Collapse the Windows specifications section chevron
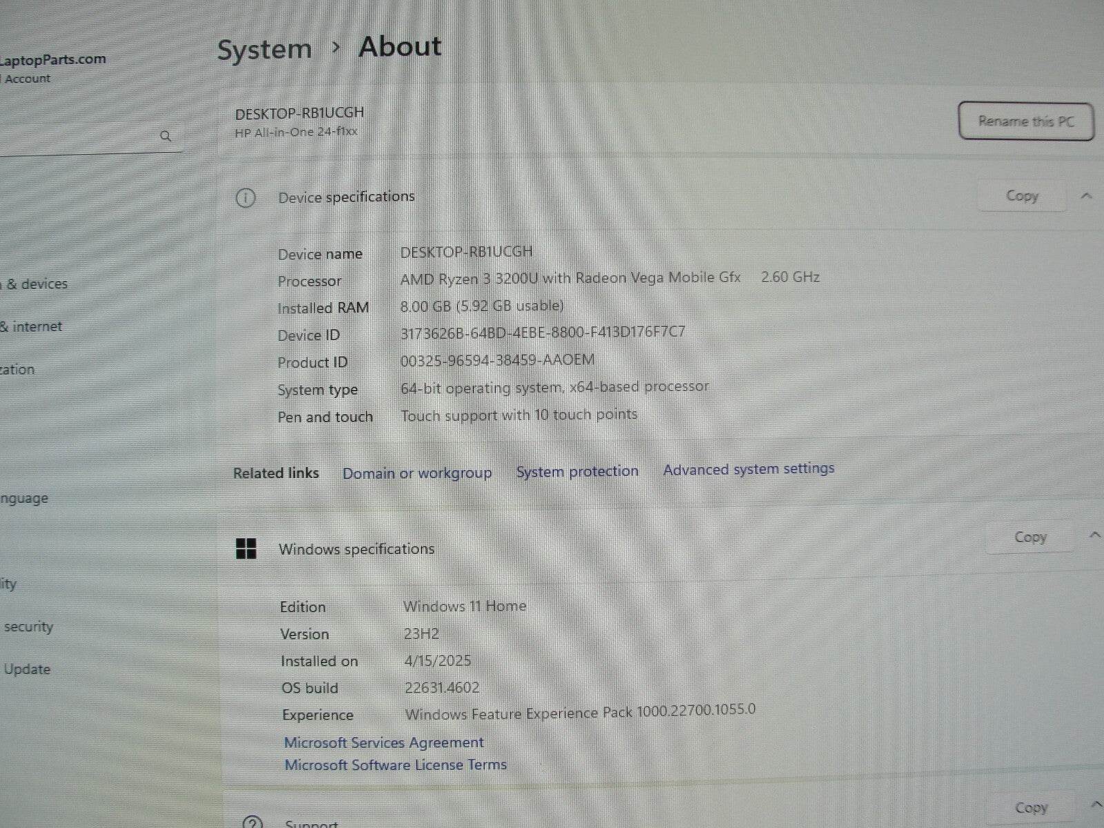Viewport: 1104px width, 828px height. 1094,533
